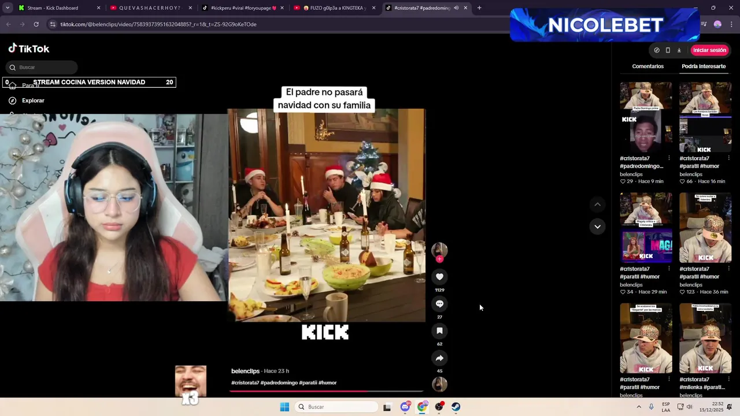Click the microphone tray icon
Image resolution: width=740 pixels, height=416 pixels.
[652, 407]
